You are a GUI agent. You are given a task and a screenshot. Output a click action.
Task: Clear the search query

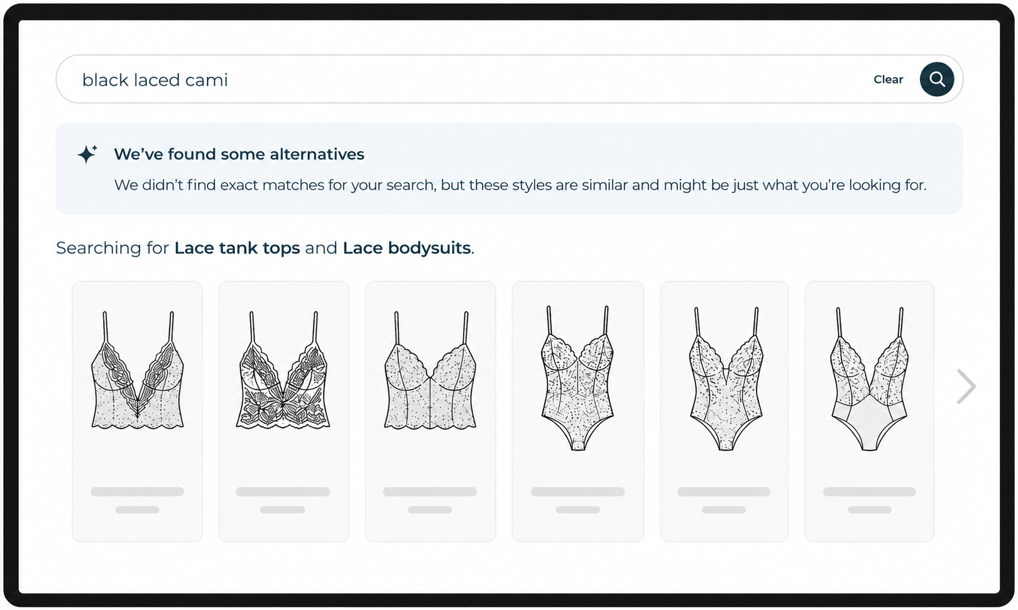(888, 79)
